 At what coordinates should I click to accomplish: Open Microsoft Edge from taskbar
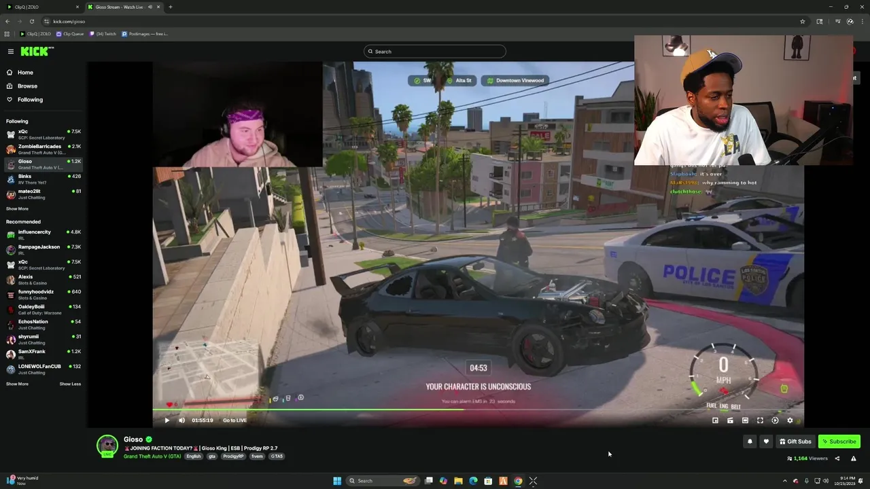click(473, 481)
